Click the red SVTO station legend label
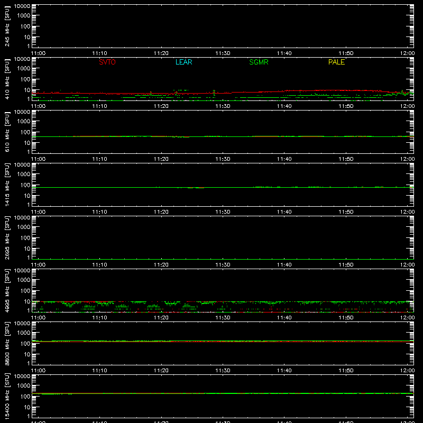The image size is (423, 423). (x=107, y=62)
